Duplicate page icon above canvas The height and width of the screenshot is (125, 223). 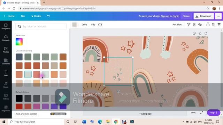tap(200, 33)
